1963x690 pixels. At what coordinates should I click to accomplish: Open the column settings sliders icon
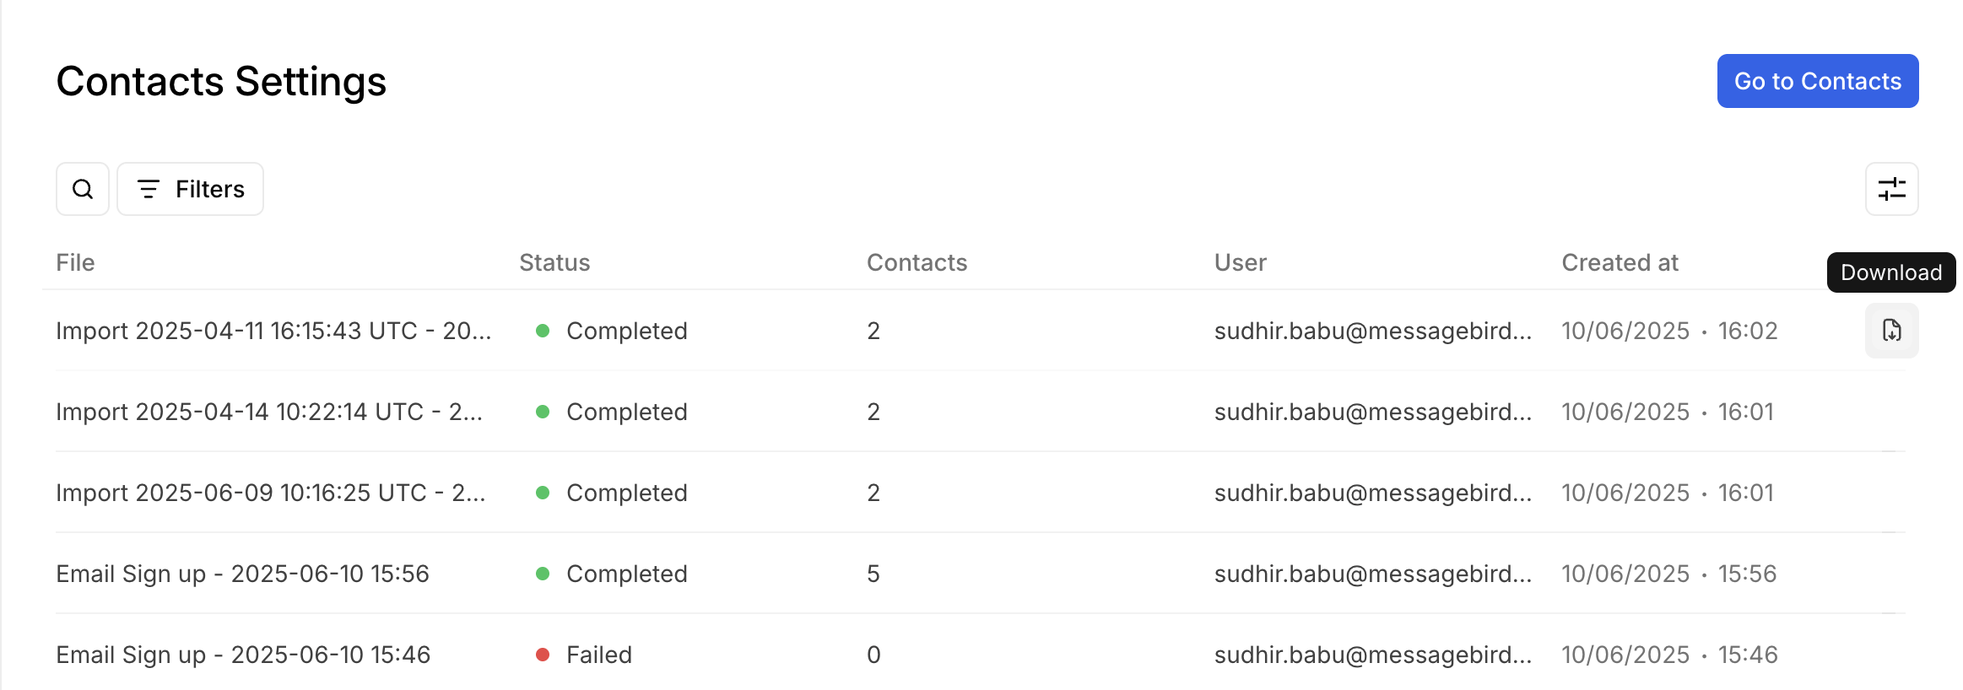(x=1891, y=189)
